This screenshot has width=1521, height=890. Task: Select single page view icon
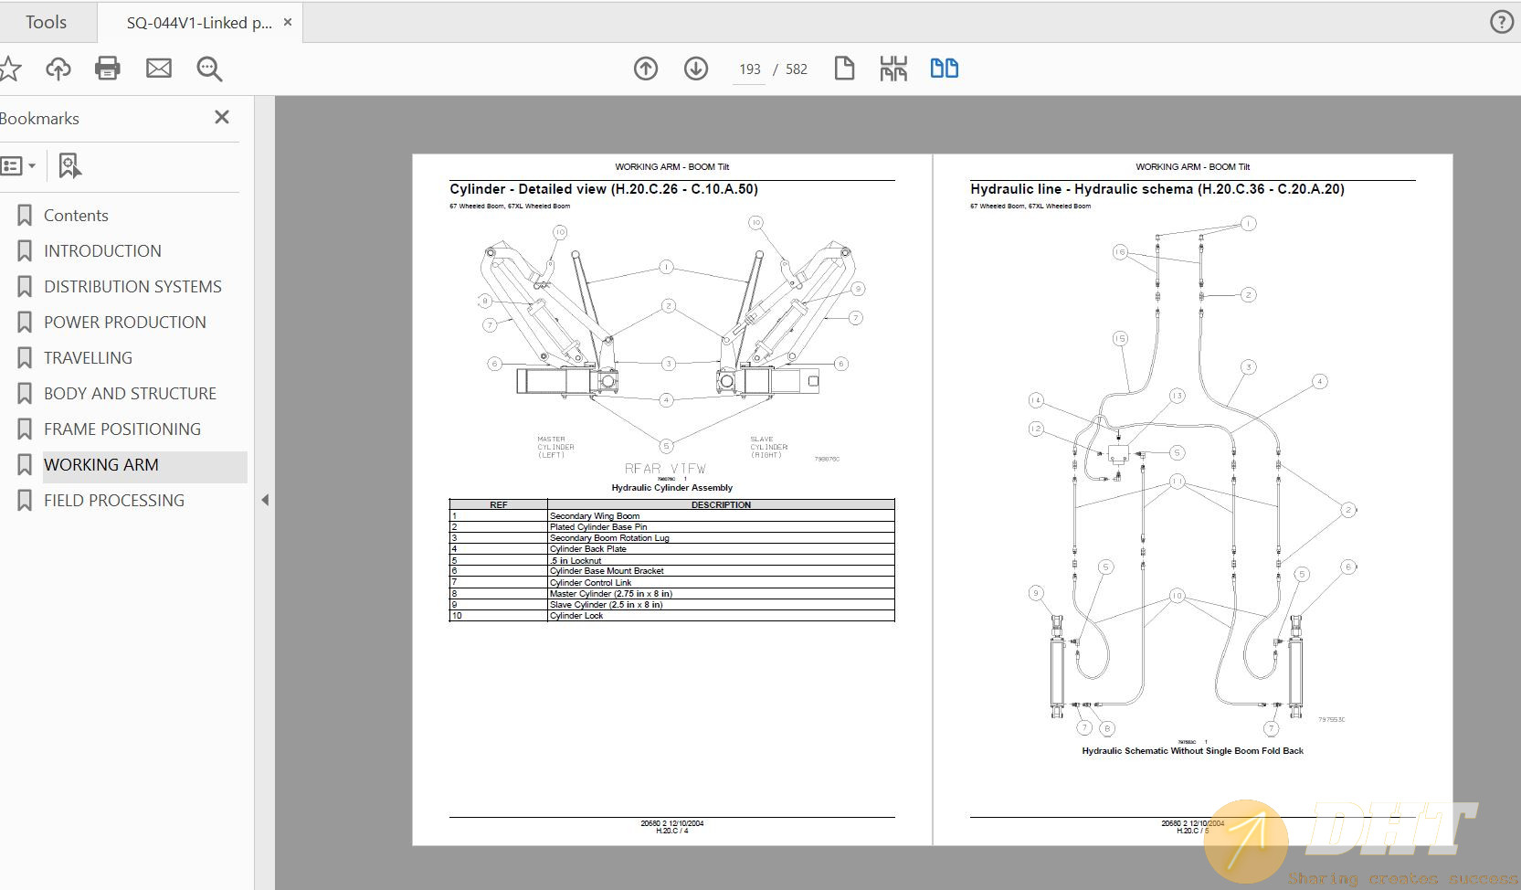844,69
